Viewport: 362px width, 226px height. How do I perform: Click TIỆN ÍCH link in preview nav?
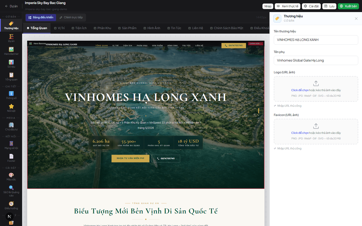128,46
